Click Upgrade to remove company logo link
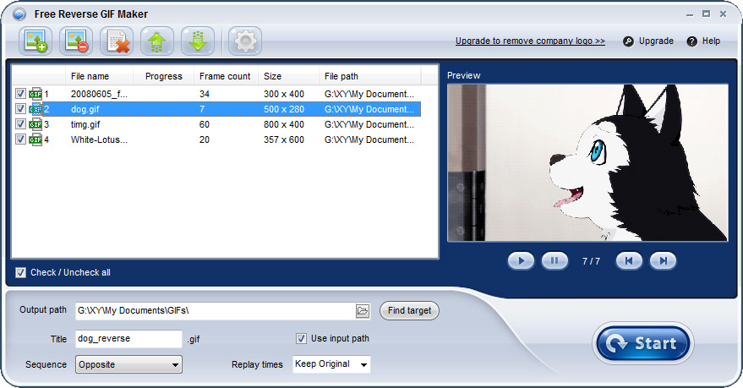The height and width of the screenshot is (388, 743). pyautogui.click(x=530, y=41)
